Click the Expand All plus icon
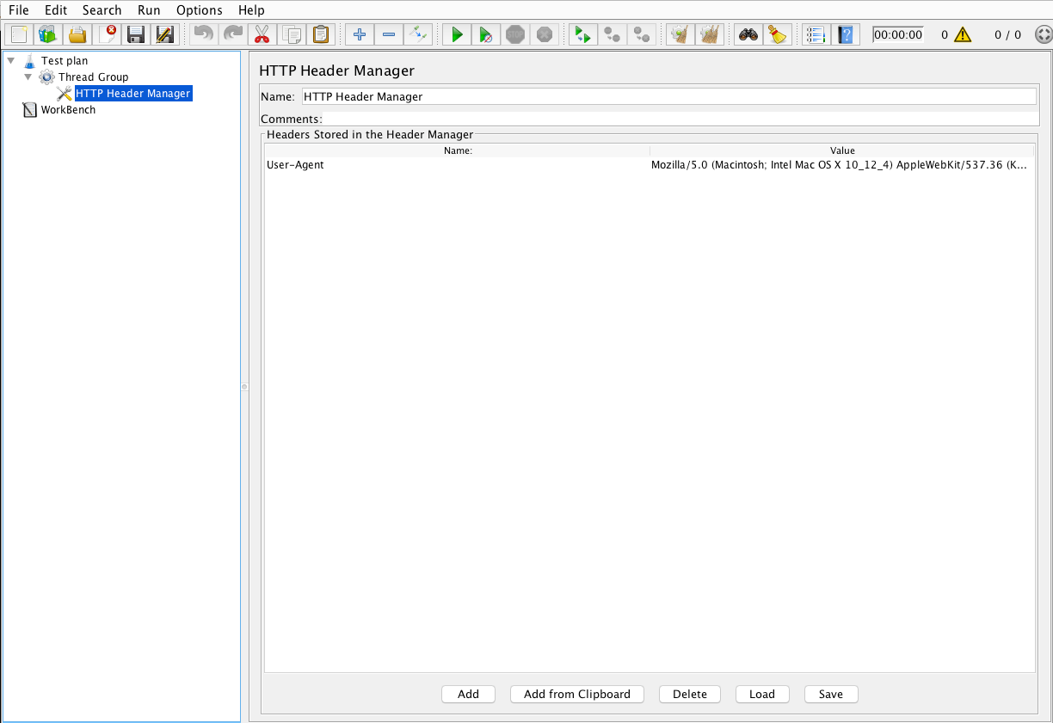 360,35
